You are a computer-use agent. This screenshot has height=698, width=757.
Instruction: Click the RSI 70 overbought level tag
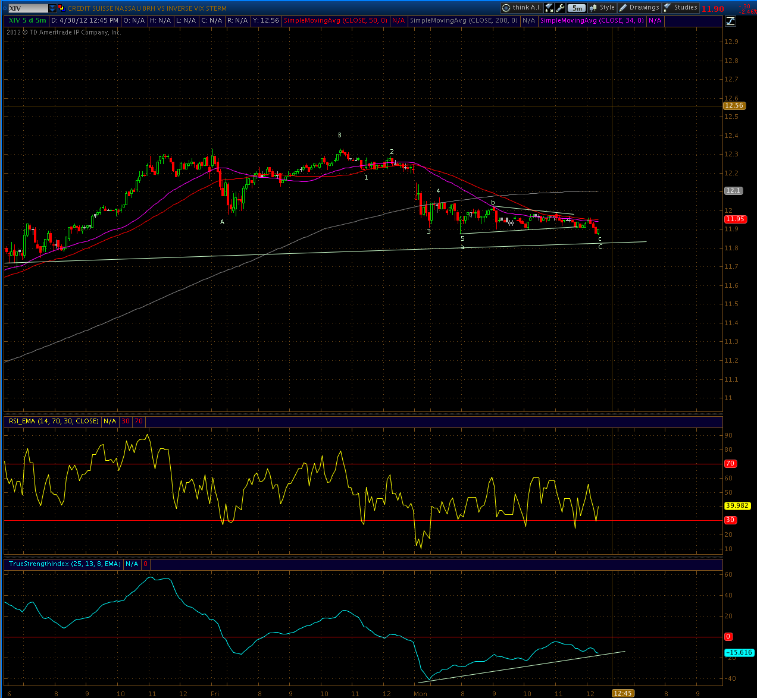730,463
